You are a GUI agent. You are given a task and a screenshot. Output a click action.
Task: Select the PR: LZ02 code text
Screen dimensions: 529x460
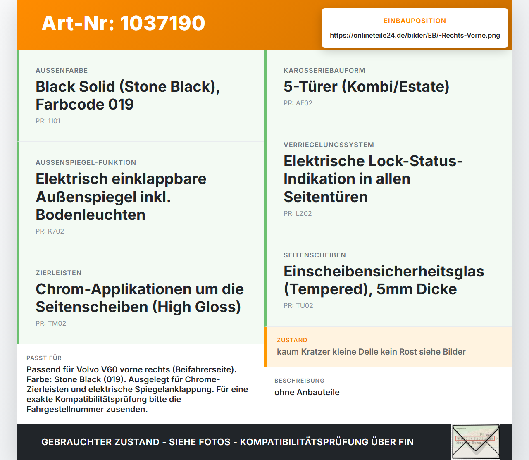(298, 213)
